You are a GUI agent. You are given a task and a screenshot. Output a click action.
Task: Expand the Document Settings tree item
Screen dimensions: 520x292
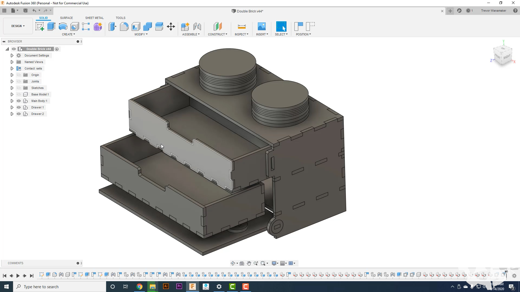pyautogui.click(x=12, y=55)
